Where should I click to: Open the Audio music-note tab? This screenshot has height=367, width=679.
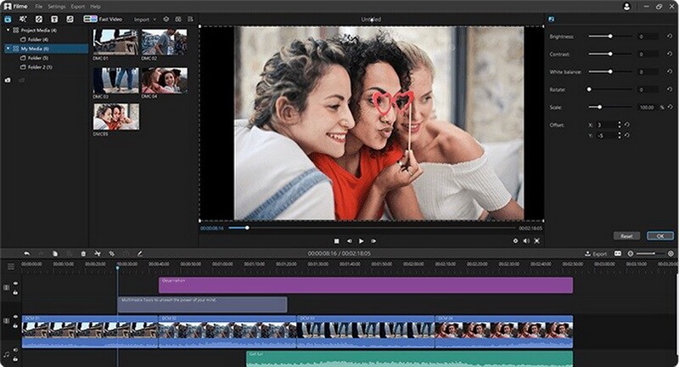[x=70, y=18]
